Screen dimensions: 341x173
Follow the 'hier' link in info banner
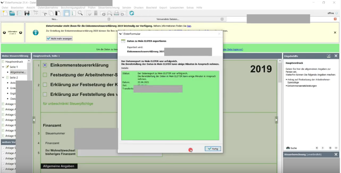pos(189,26)
